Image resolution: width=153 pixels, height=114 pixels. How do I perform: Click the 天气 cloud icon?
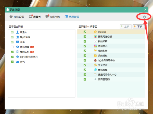(x=17, y=62)
